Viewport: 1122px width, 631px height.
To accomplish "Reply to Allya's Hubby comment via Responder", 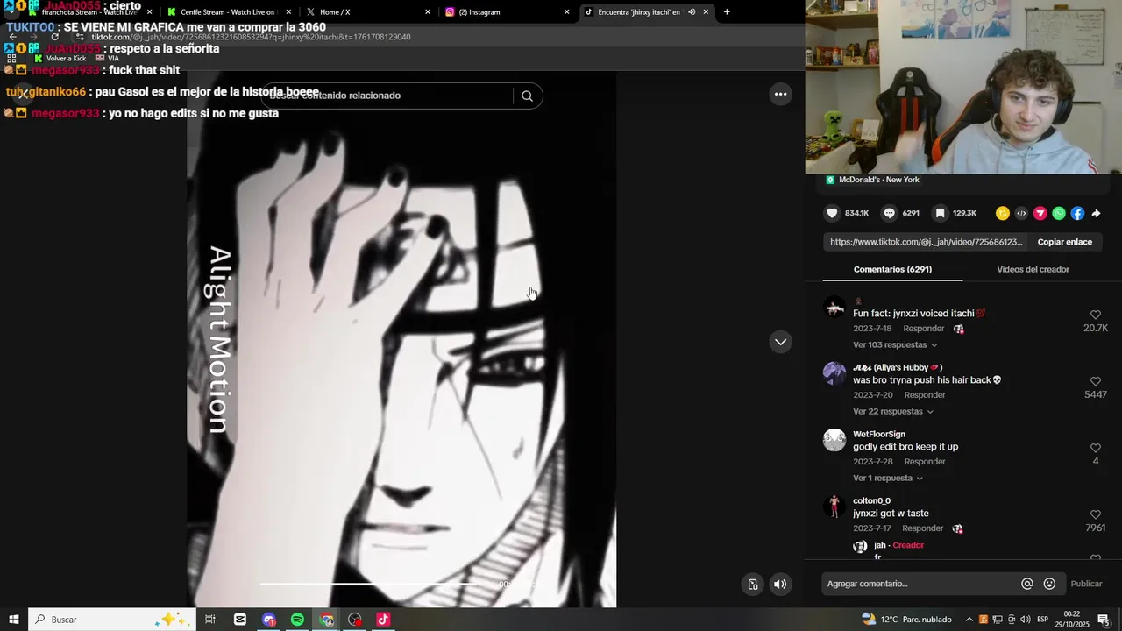I will point(925,395).
